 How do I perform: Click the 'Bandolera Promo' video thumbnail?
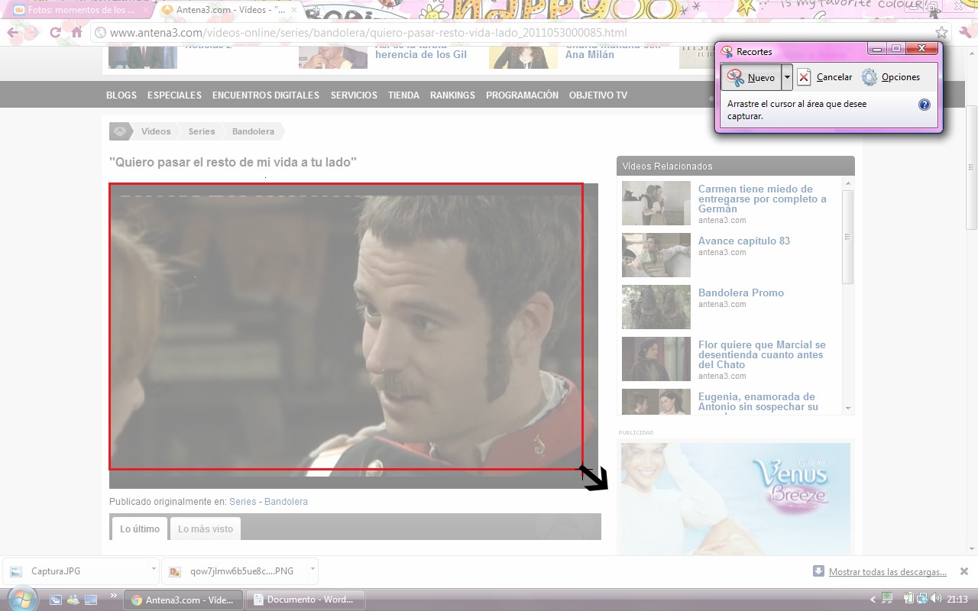tap(656, 307)
